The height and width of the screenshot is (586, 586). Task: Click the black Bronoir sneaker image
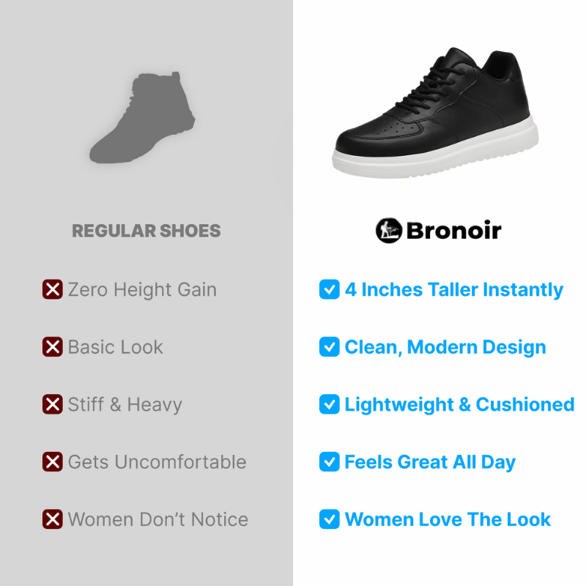(x=435, y=113)
